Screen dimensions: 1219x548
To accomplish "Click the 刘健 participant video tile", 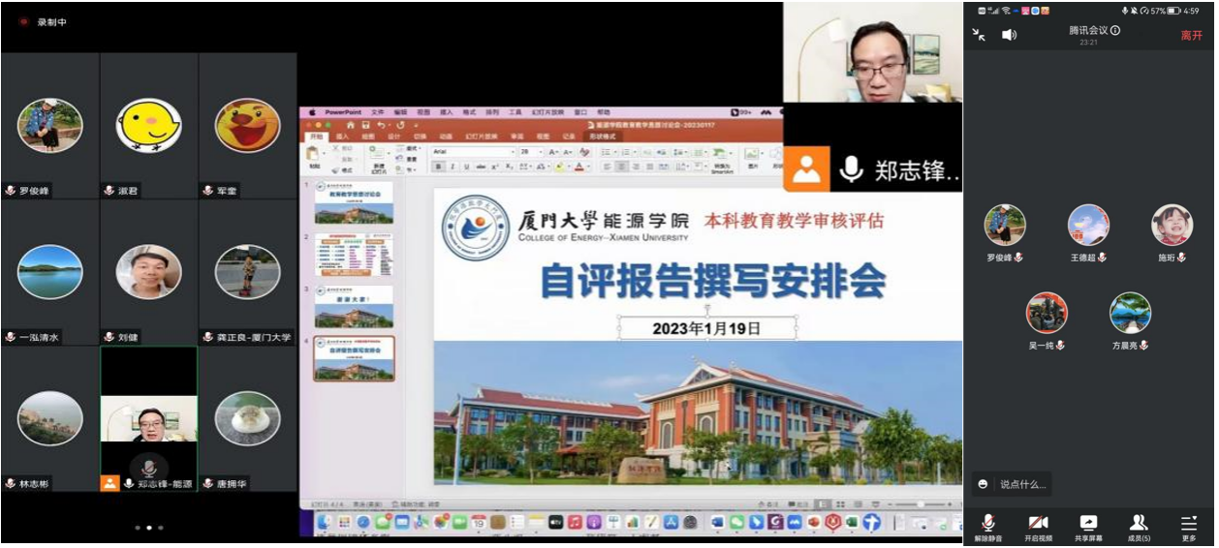I will pos(148,273).
